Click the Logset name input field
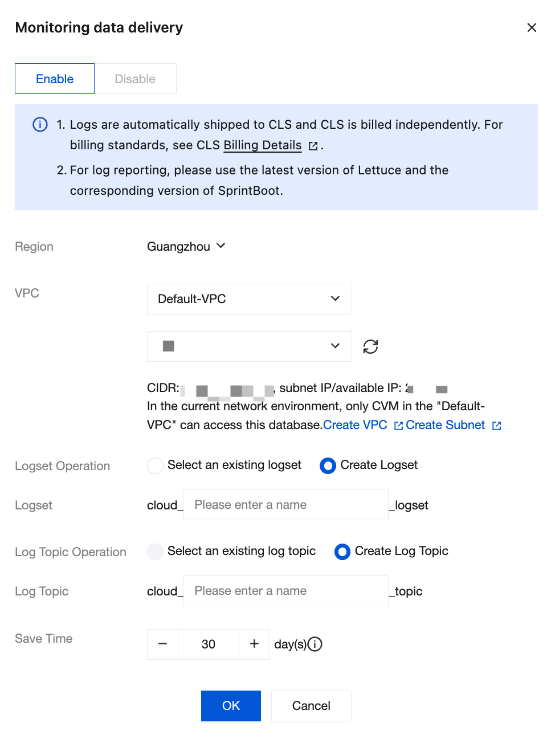Image resolution: width=555 pixels, height=743 pixels. point(285,505)
